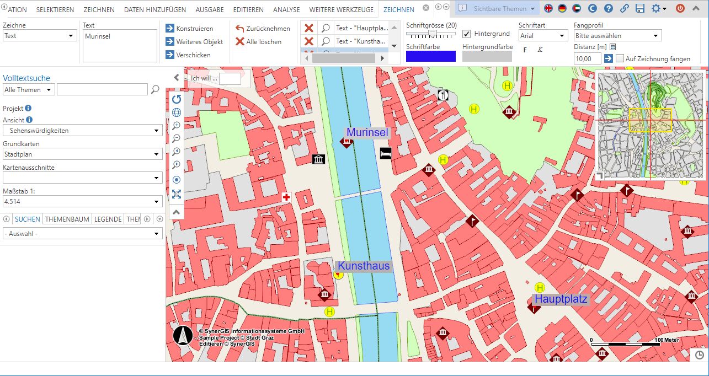Open the ANALYSE ribbon tab

[286, 9]
